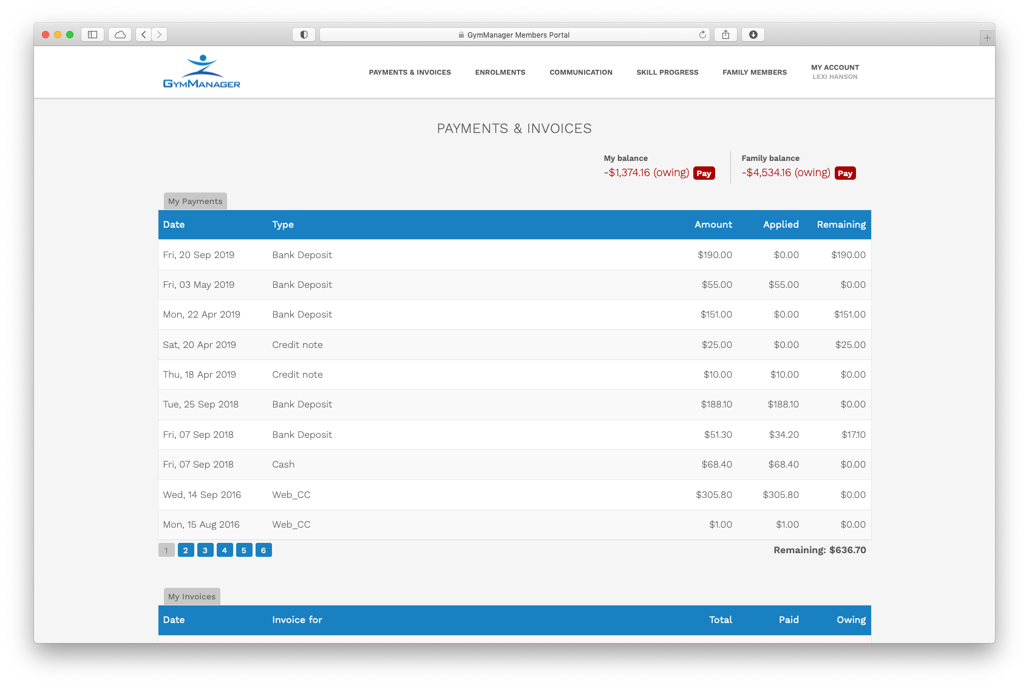Click the invoices Paid column header
The width and height of the screenshot is (1029, 688).
coord(789,619)
